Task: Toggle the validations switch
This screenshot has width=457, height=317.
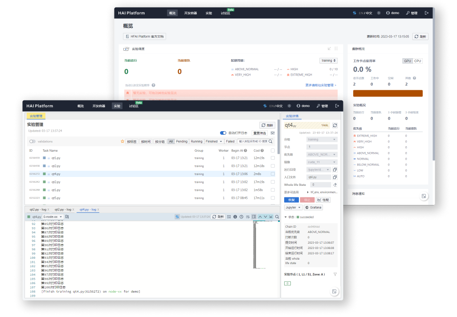Action: 33,141
